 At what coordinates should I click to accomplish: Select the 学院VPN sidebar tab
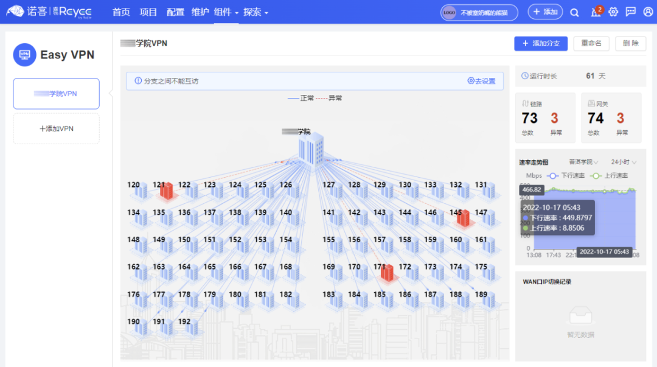(56, 94)
